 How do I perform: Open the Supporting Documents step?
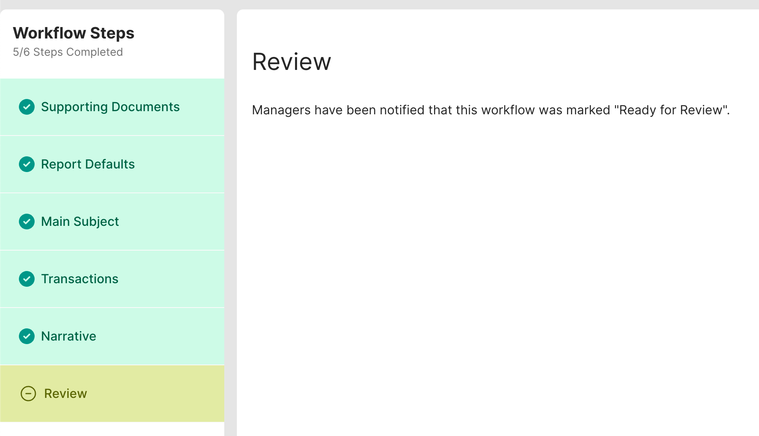(110, 107)
